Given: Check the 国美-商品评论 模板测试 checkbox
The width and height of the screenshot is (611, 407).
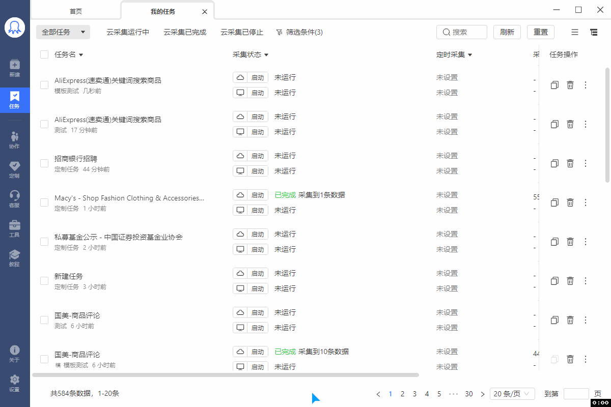Looking at the screenshot, I should (x=44, y=359).
